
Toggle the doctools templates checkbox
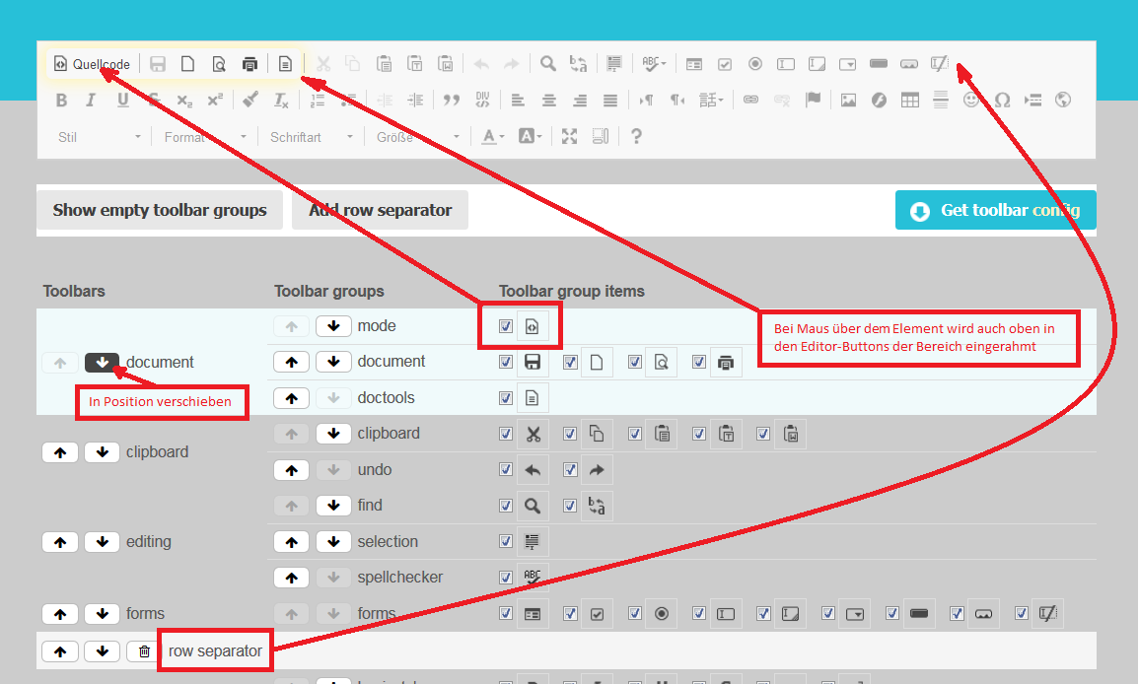pyautogui.click(x=506, y=398)
